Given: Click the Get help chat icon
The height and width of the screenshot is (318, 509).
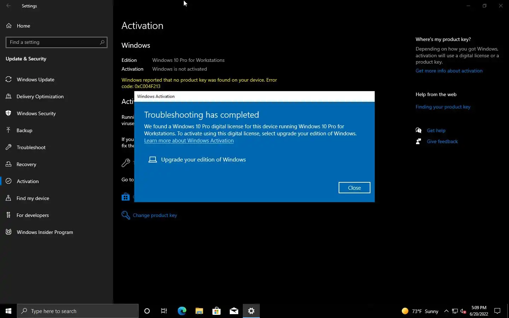Looking at the screenshot, I should tap(419, 130).
